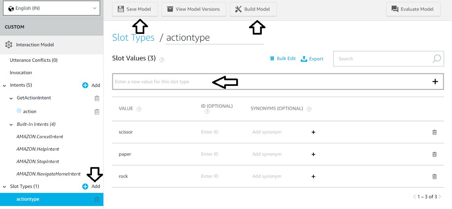The width and height of the screenshot is (452, 209).
Task: Edit the actiontype slot type name field
Action: pos(214,38)
